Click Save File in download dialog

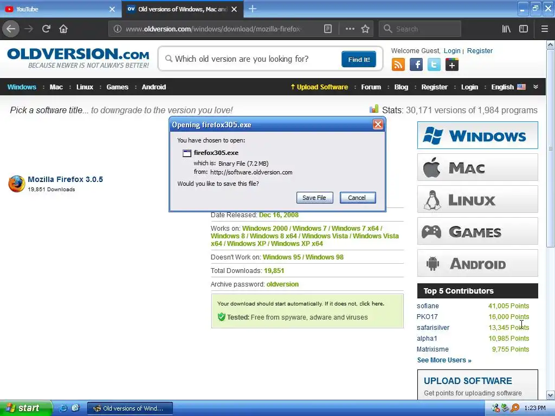pos(314,198)
